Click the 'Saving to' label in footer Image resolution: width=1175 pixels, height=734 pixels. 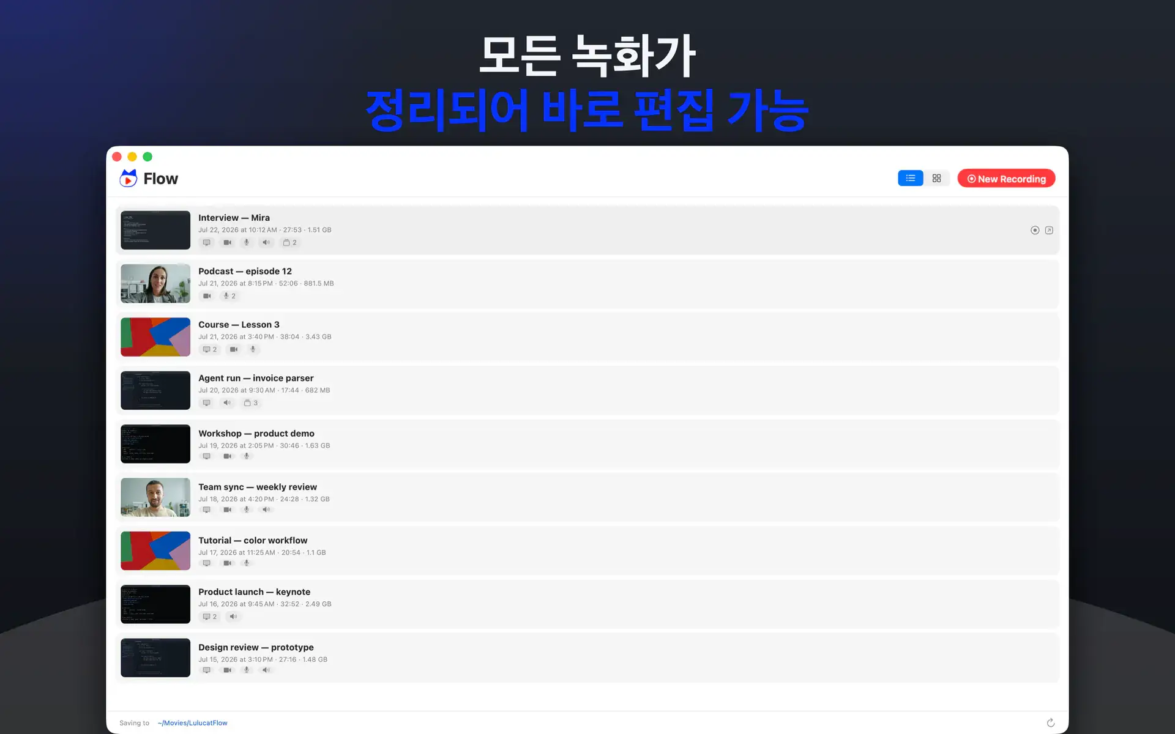coord(134,723)
